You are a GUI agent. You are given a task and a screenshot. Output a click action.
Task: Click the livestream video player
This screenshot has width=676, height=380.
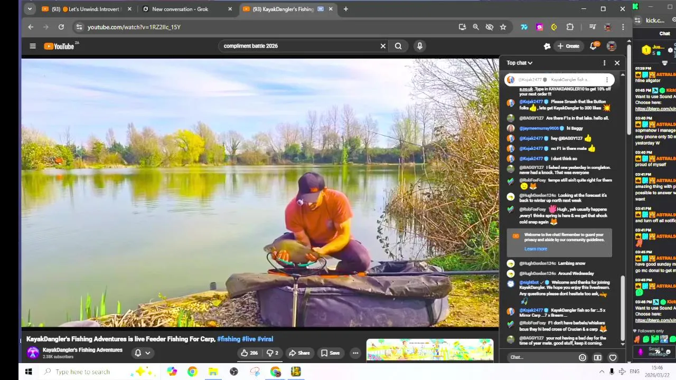tap(260, 193)
